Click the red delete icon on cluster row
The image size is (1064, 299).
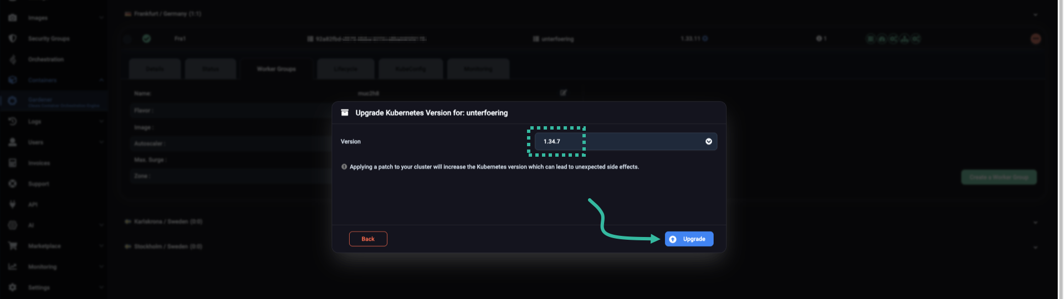point(1035,39)
